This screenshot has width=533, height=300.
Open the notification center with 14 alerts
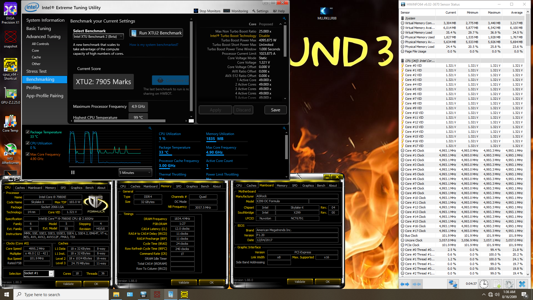tap(524, 295)
